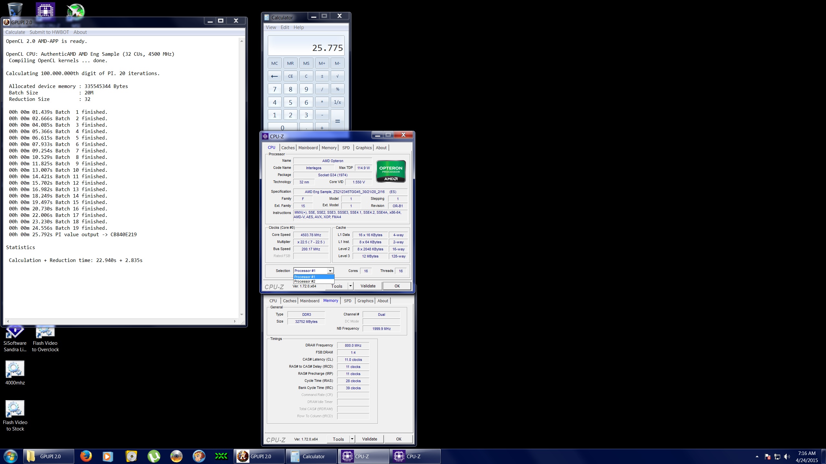Click Validate in upper CPU-Z
Screen dimensions: 826x464
click(368, 286)
